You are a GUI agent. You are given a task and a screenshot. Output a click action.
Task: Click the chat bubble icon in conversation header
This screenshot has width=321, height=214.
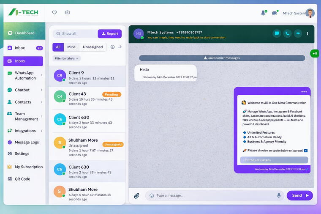[277, 33]
